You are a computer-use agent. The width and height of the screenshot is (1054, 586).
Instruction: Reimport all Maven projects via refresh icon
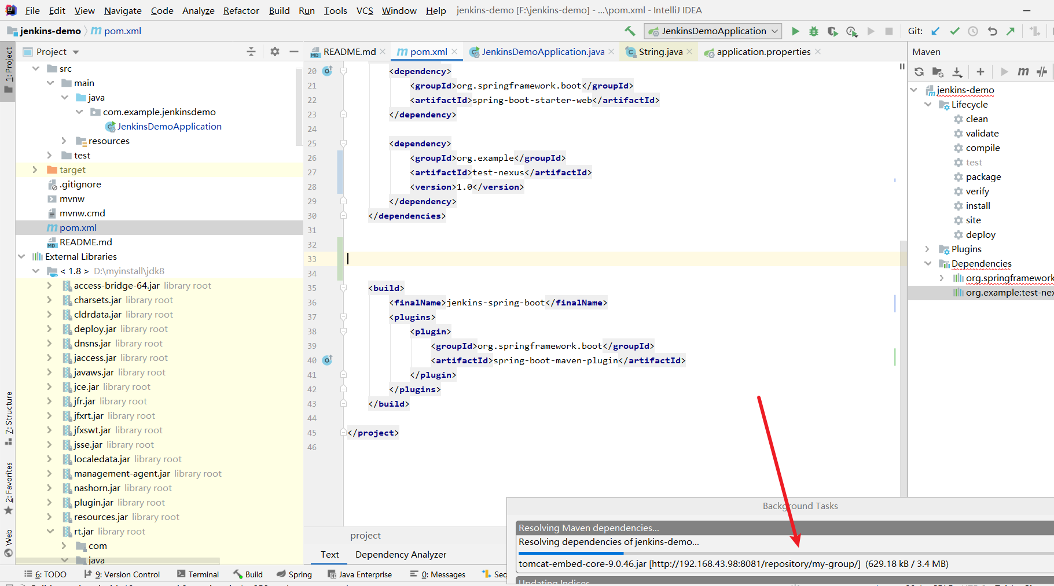(919, 72)
